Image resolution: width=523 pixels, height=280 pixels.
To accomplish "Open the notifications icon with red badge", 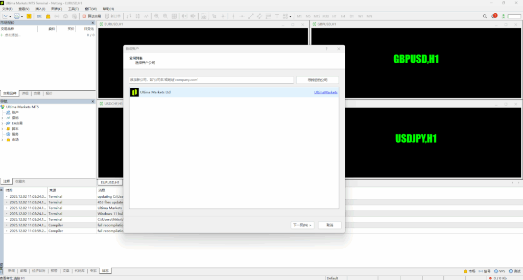I will (x=494, y=16).
